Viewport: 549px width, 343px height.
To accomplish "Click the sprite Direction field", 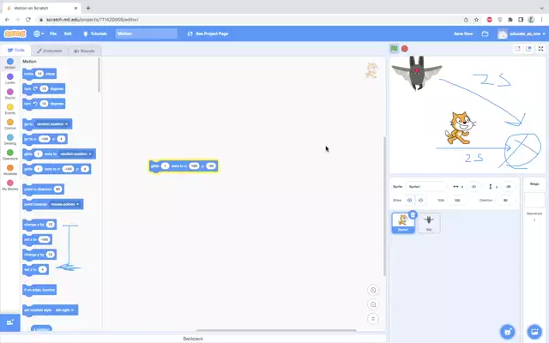I will click(505, 200).
